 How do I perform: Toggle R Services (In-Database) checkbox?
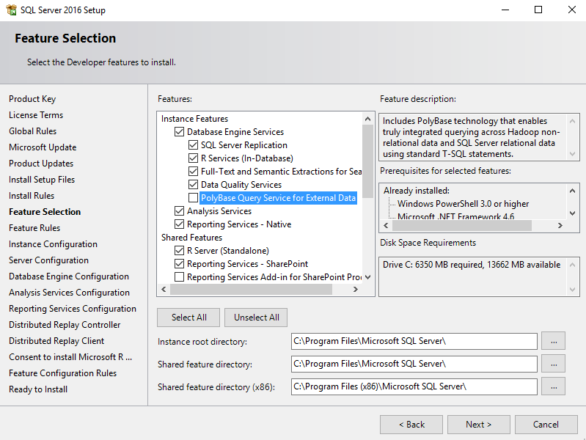click(x=193, y=158)
